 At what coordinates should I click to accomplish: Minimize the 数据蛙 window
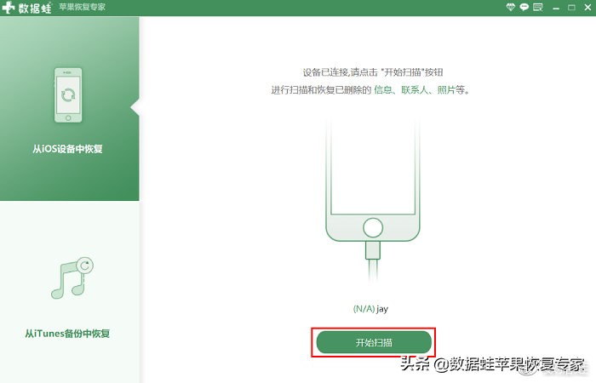[556, 8]
